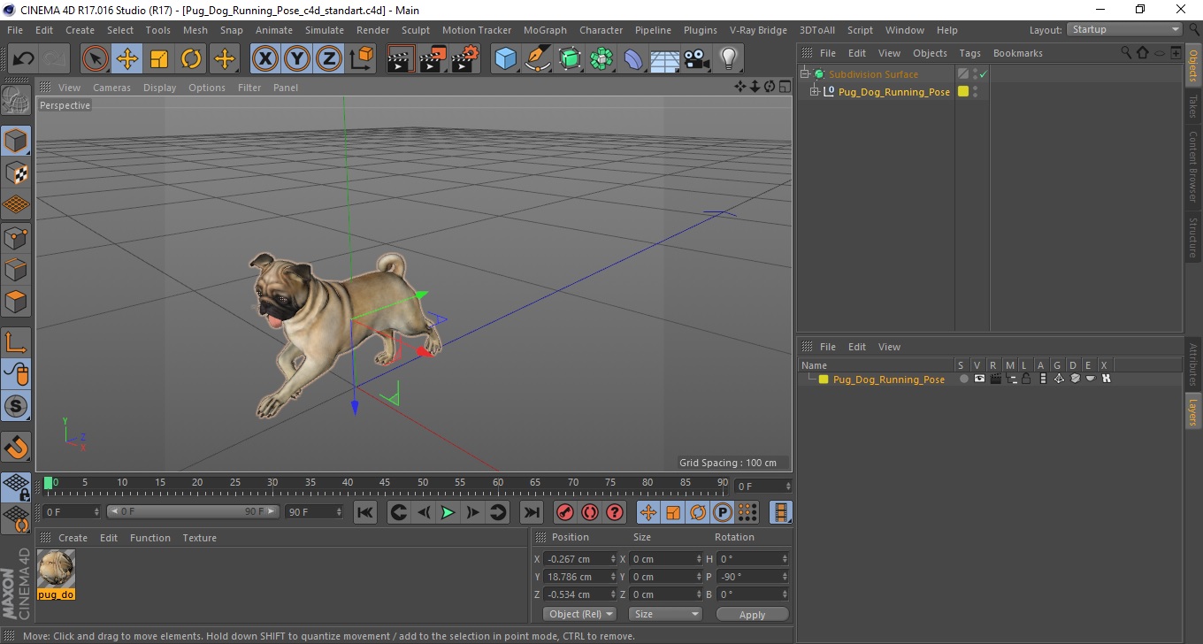Screen dimensions: 1203x644
Task: Switch to the Takes side tab
Action: [1192, 106]
